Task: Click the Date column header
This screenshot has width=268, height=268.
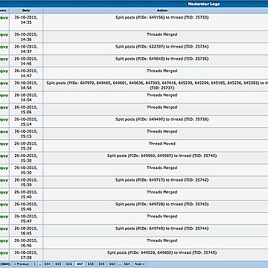Action: pyautogui.click(x=26, y=10)
